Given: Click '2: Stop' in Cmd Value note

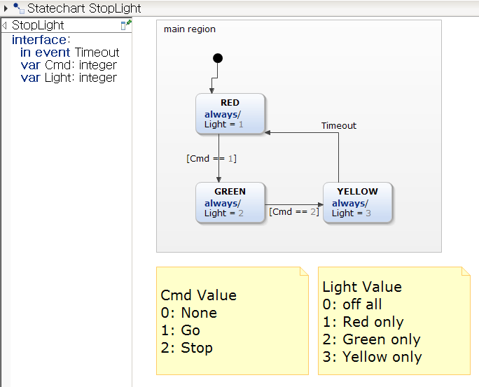Looking at the screenshot, I should pyautogui.click(x=187, y=348).
